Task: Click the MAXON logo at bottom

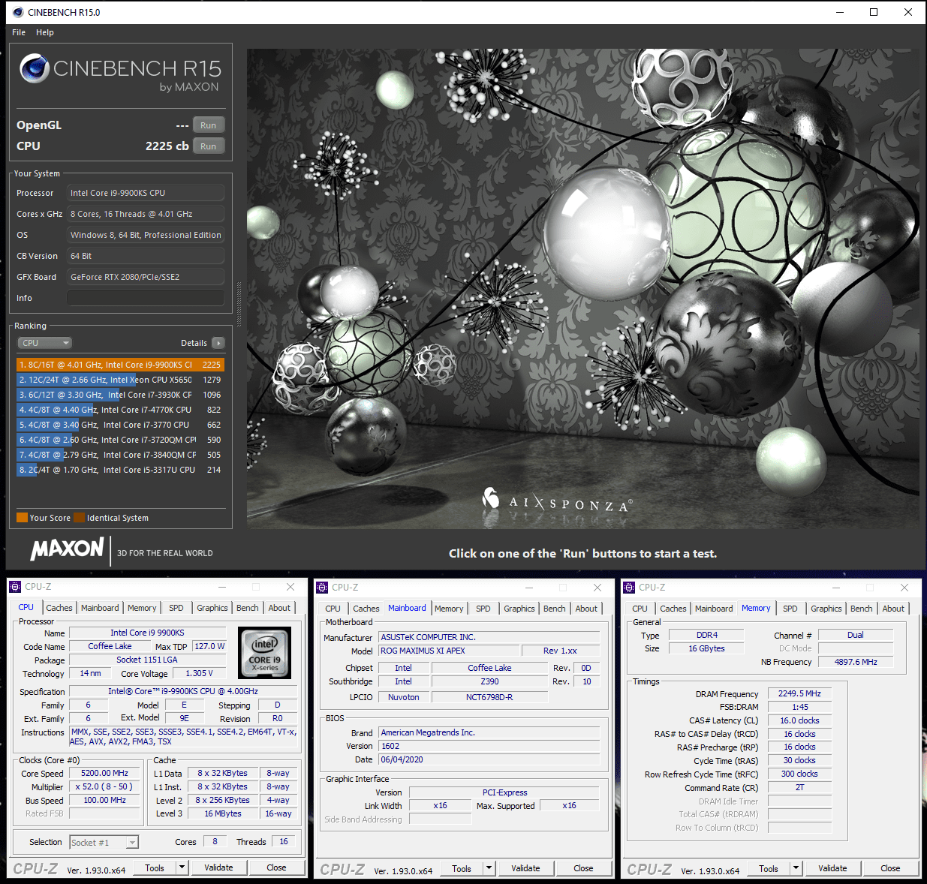Action: [67, 549]
